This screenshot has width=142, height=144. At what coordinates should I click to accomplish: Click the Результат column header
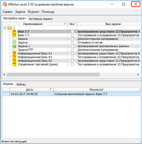click(x=97, y=90)
